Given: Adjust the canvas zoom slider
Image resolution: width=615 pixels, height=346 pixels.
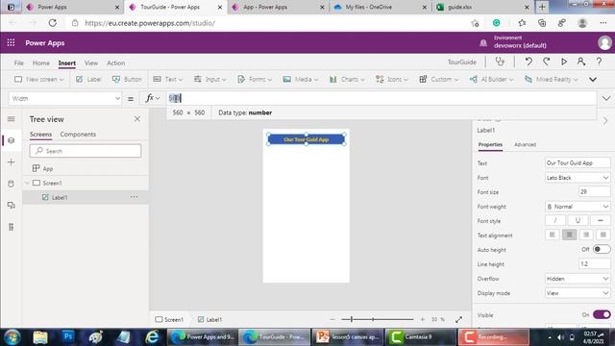Looking at the screenshot, I should 377,320.
